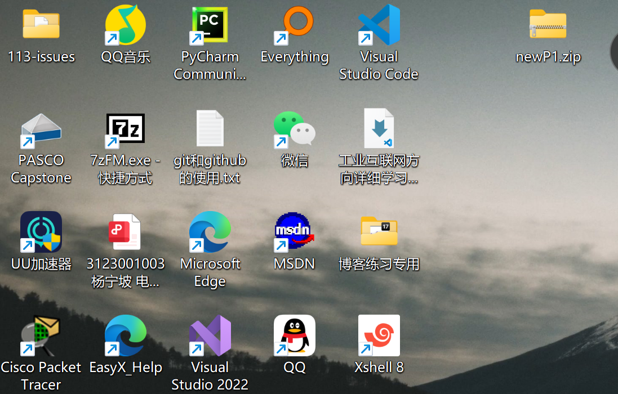The height and width of the screenshot is (394, 618).
Task: Open the MSDN shortcut icon
Action: 294,231
